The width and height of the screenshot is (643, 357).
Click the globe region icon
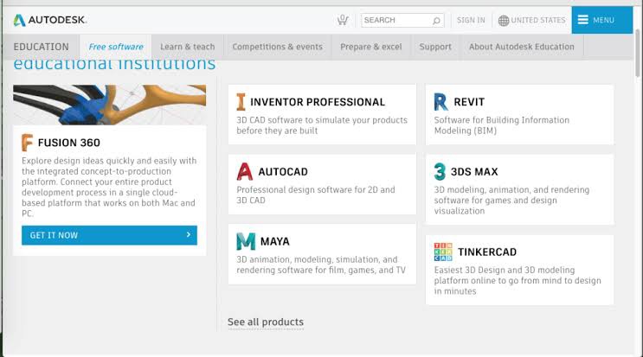click(503, 20)
